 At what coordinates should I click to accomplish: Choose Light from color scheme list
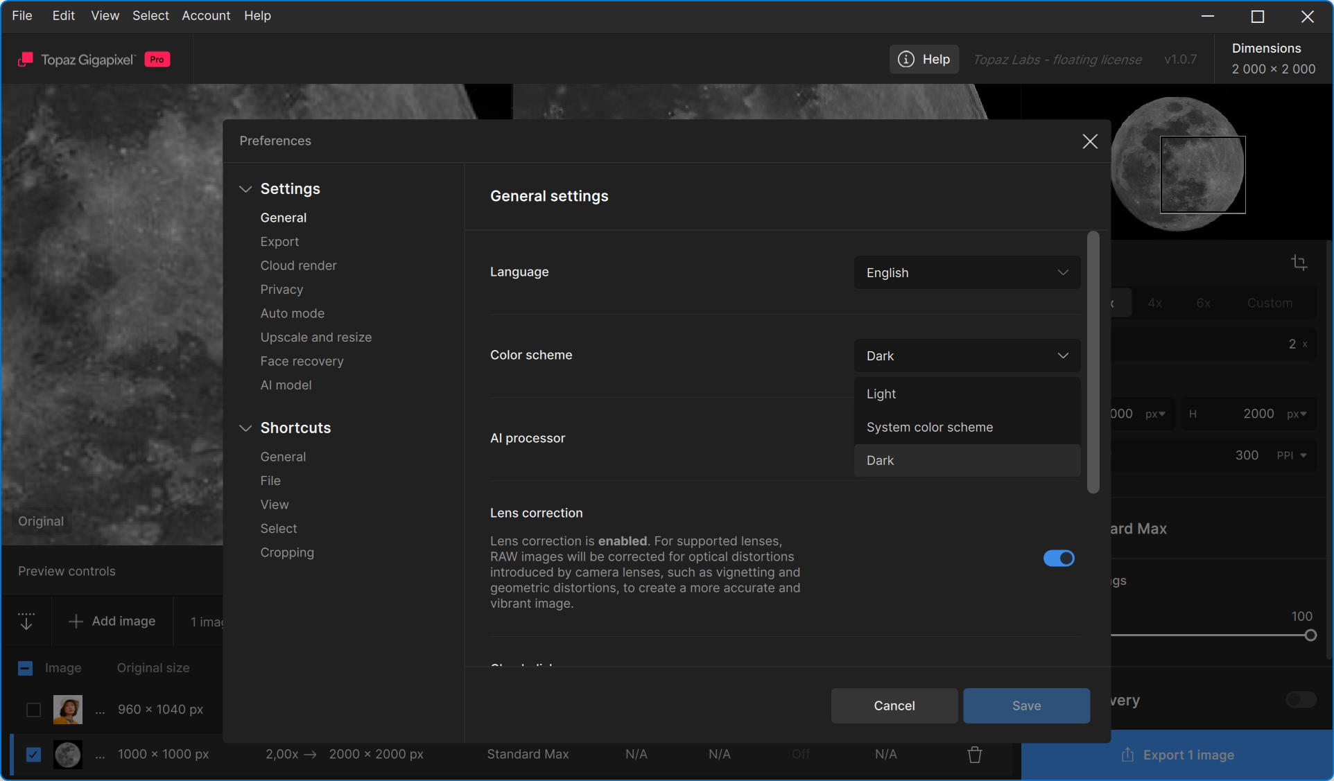[x=881, y=394]
